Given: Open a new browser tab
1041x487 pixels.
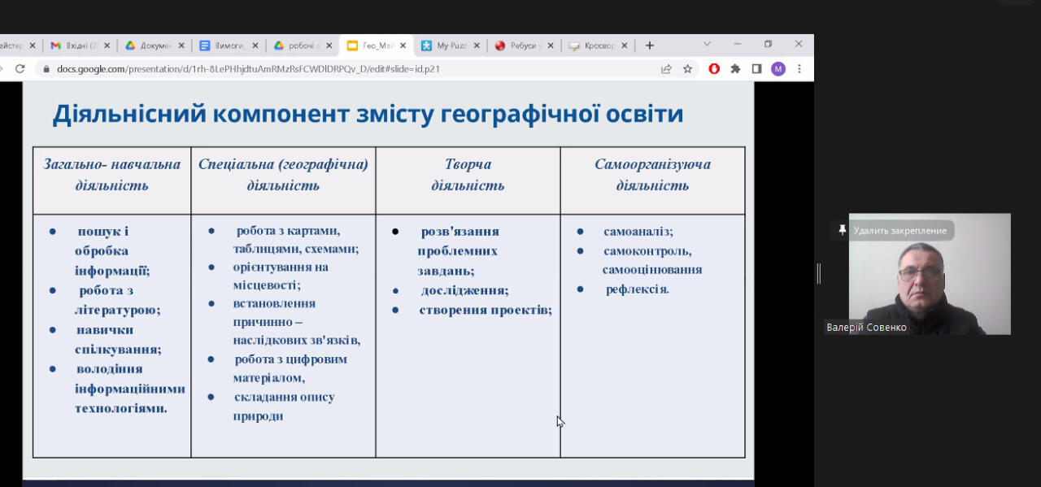Looking at the screenshot, I should [x=649, y=46].
